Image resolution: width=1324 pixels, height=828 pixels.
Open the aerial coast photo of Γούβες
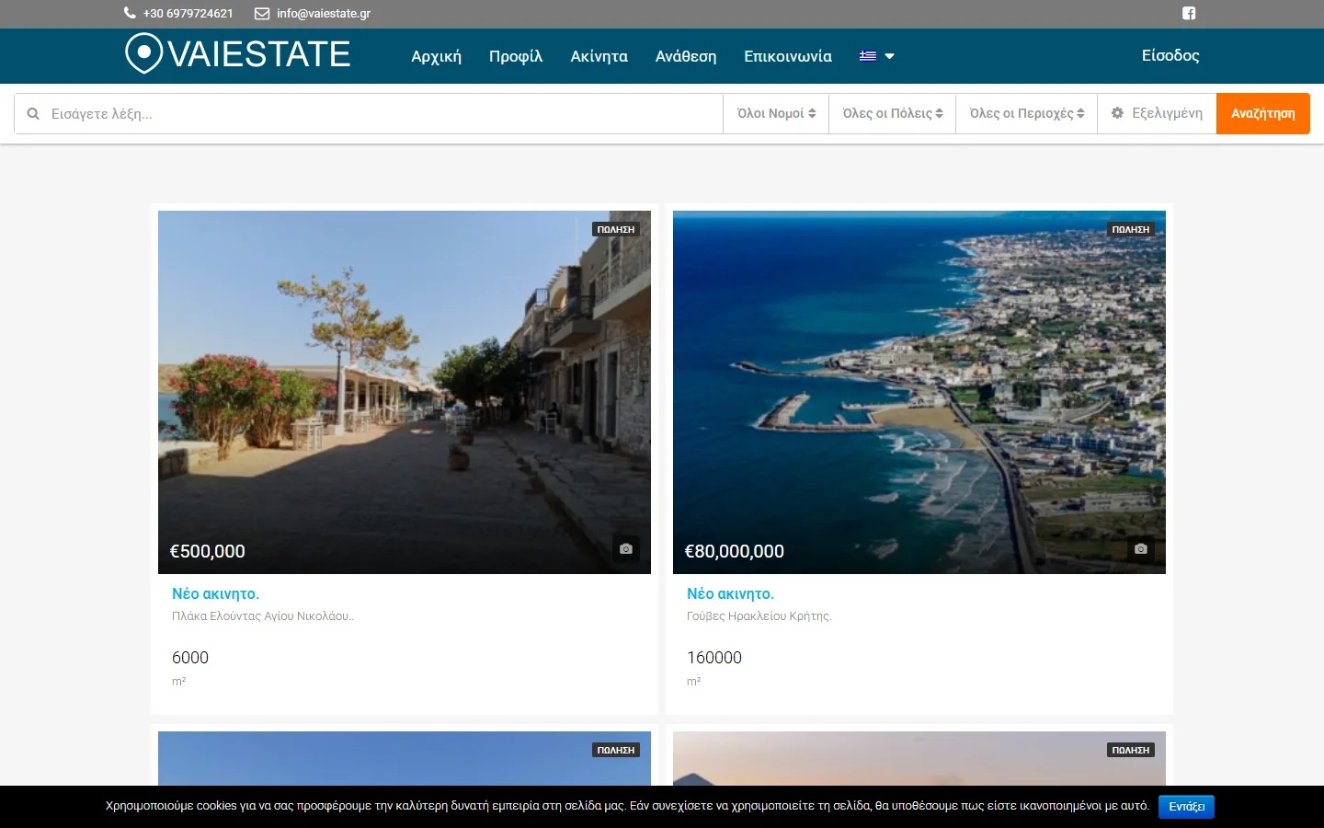(919, 392)
